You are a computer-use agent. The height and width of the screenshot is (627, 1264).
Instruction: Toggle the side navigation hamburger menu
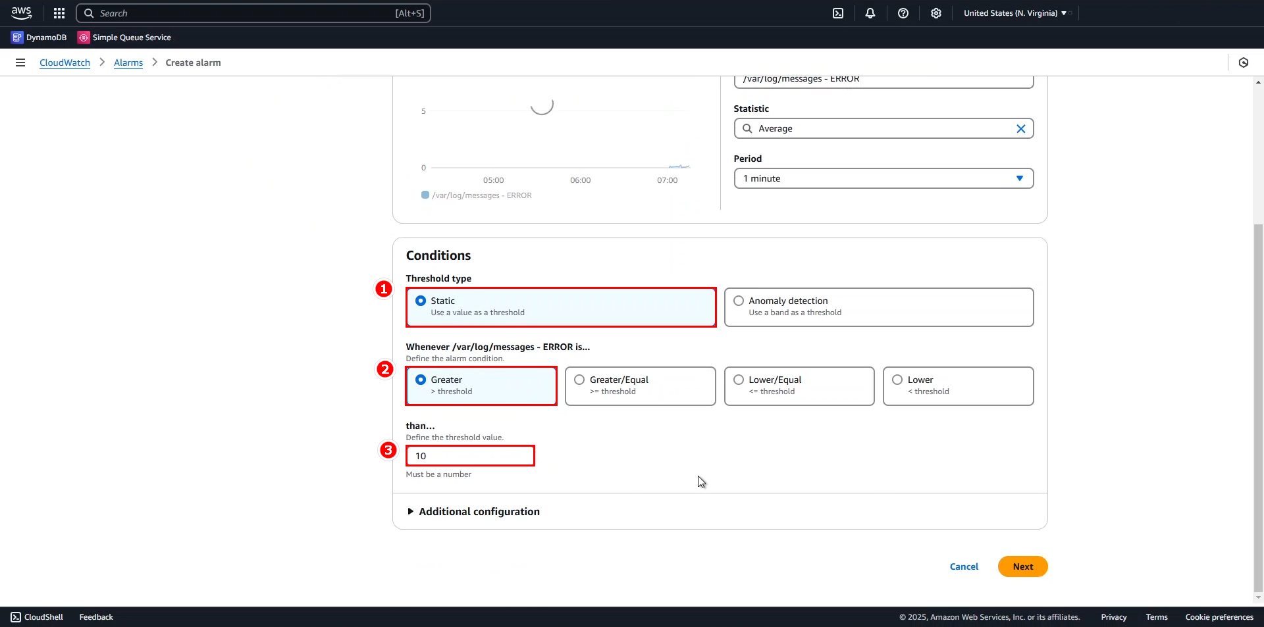(20, 63)
